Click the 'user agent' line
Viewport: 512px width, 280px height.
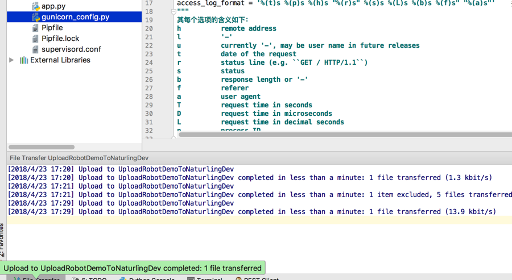(241, 97)
